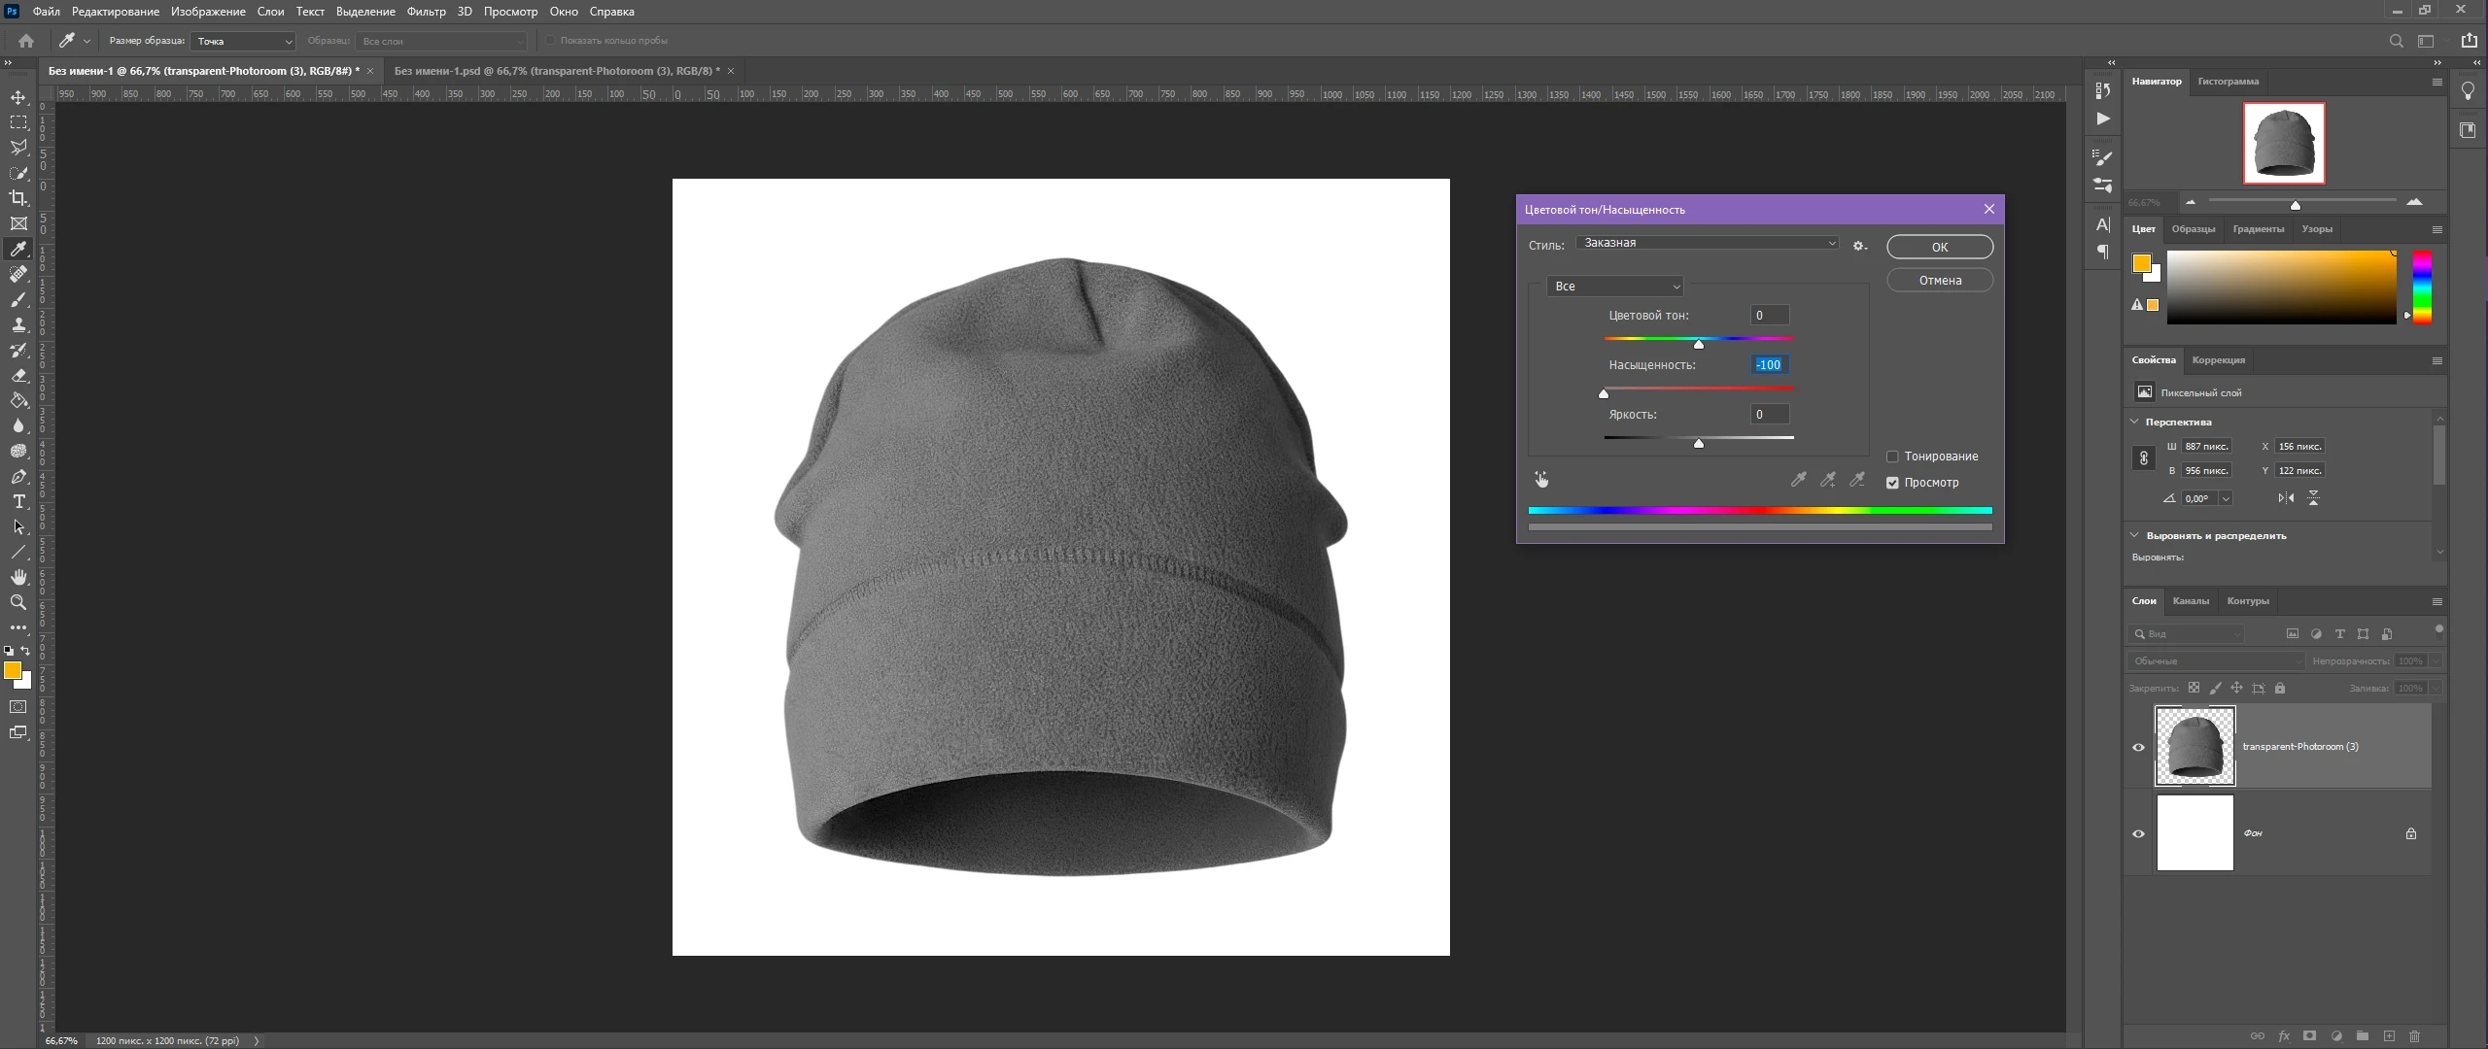Hide the transparent-Photoroom (3) layer
2488x1049 pixels.
pos(2138,747)
